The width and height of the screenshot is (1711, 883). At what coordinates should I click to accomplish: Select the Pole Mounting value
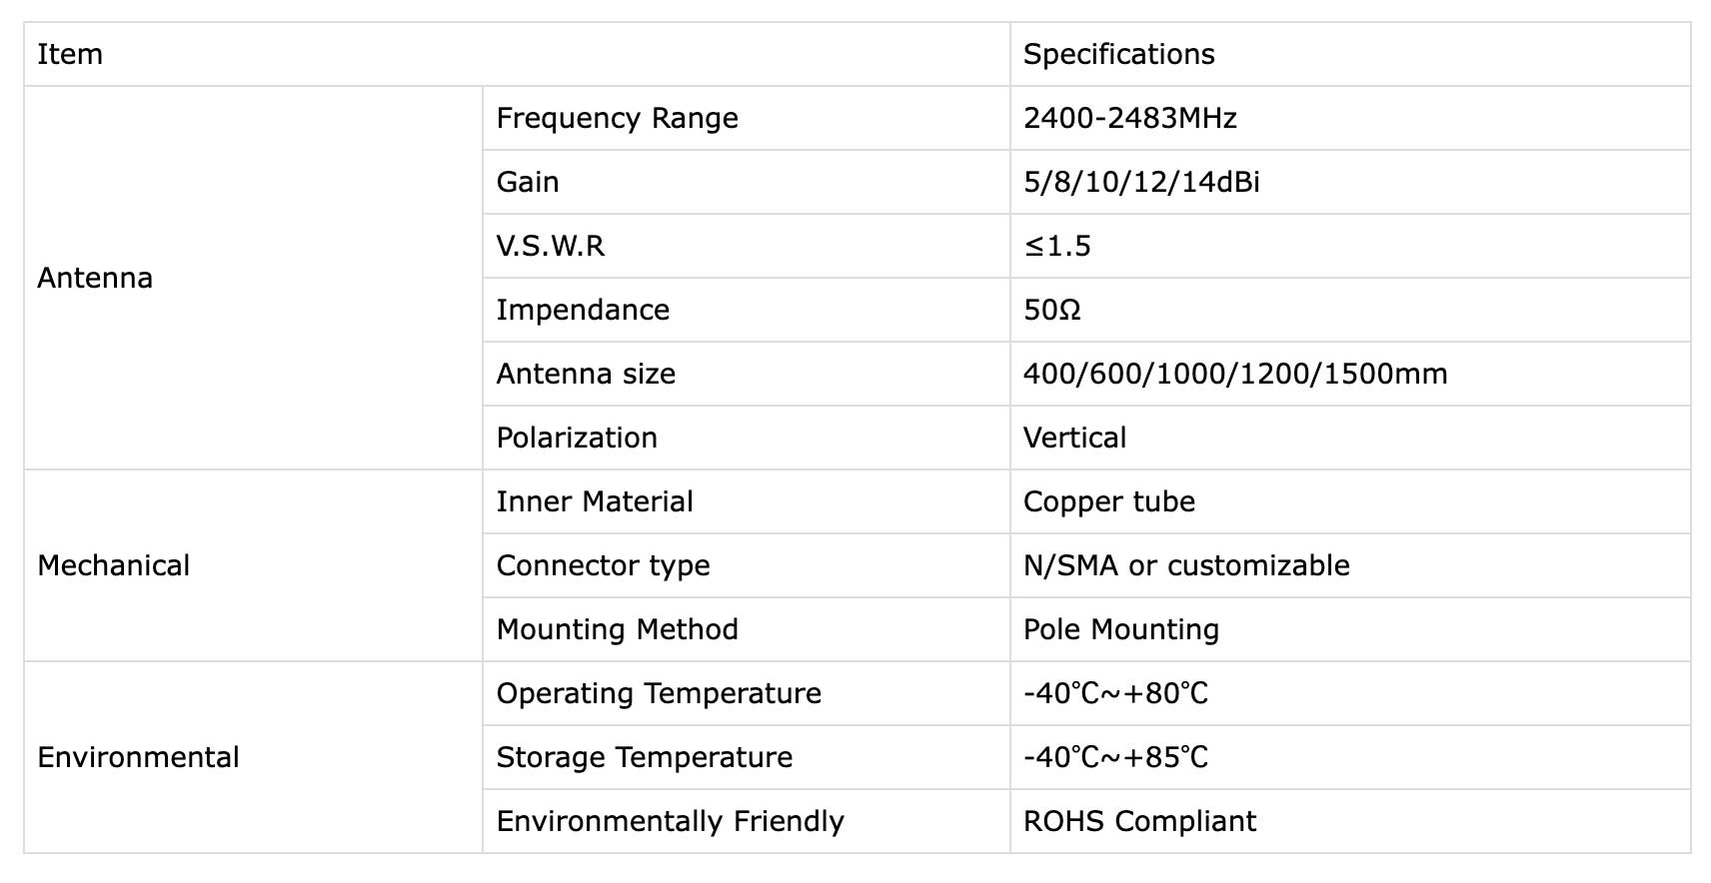click(x=1120, y=629)
